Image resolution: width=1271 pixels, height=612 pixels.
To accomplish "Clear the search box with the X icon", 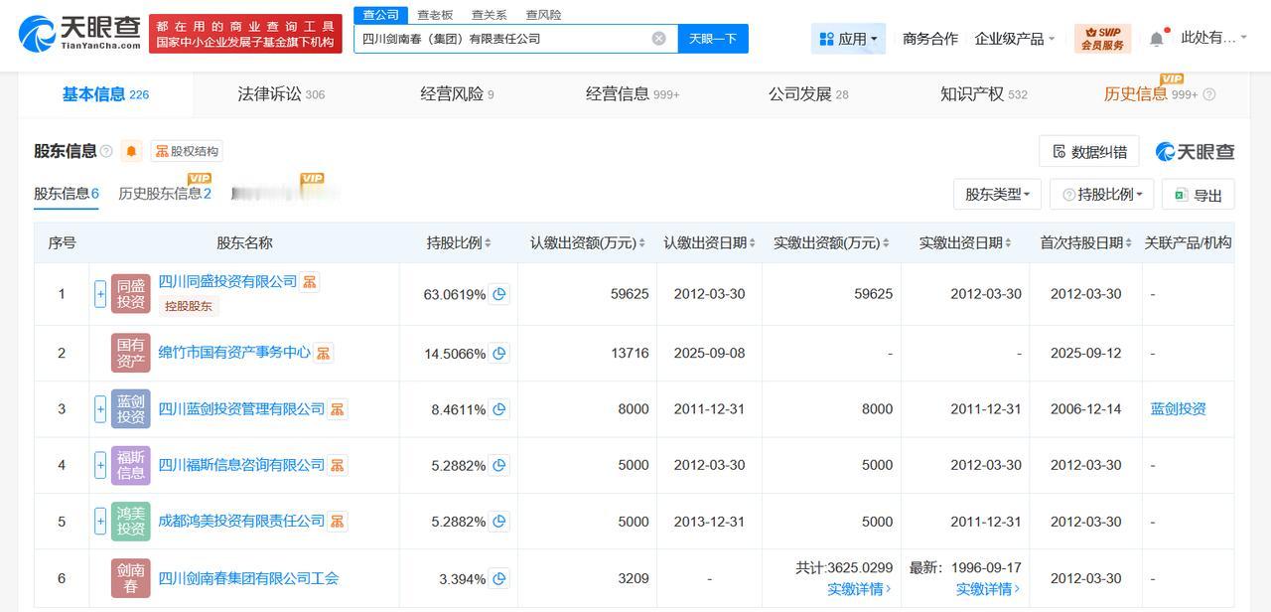I will point(659,39).
